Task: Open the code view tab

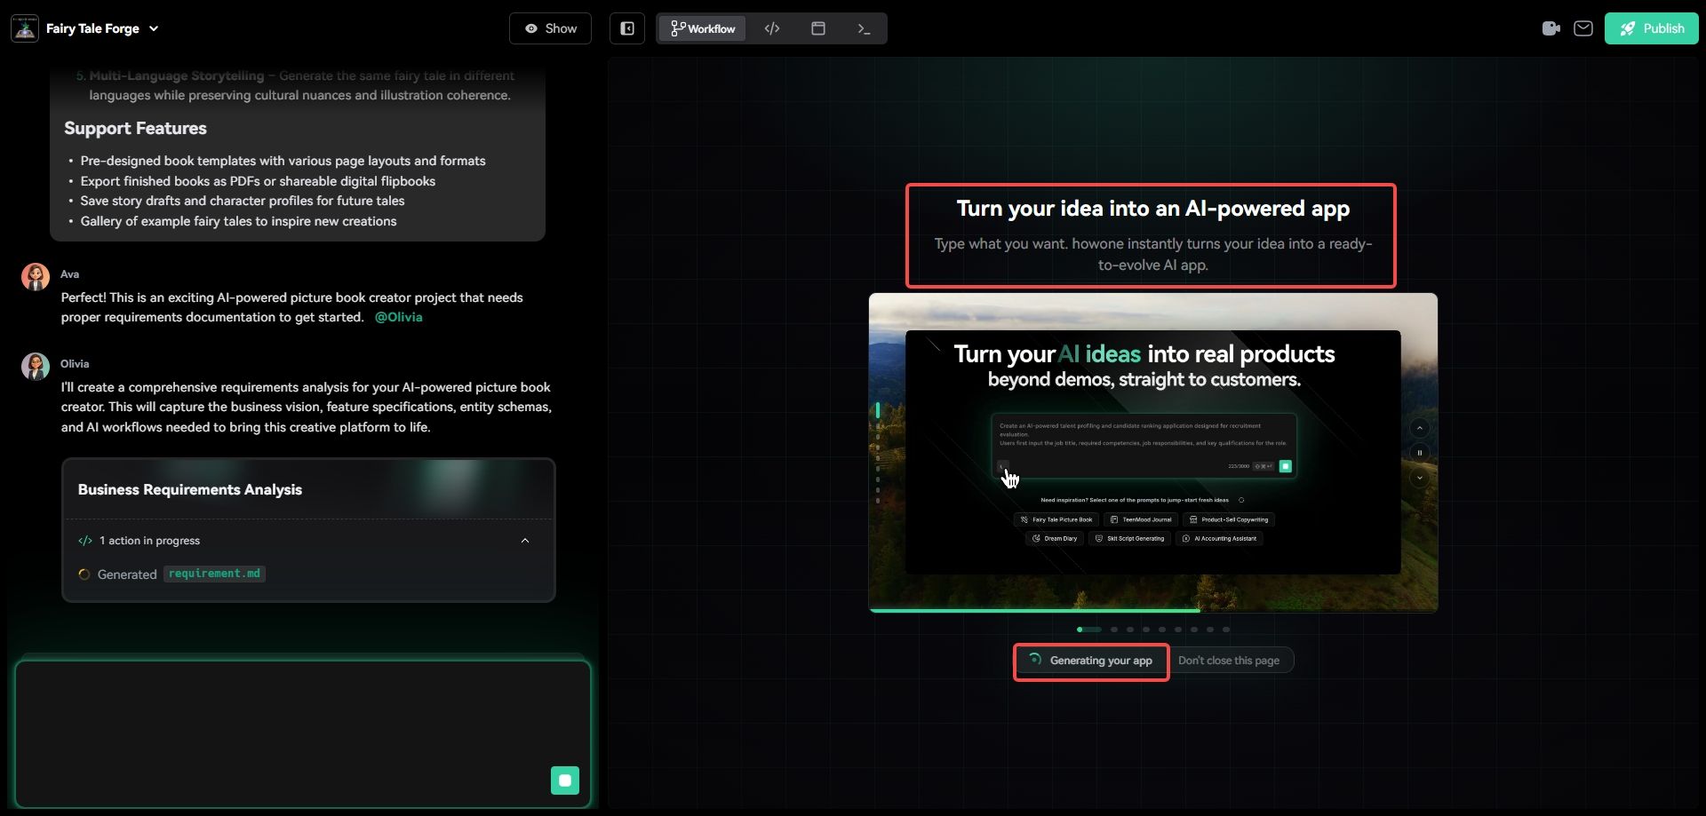Action: click(772, 28)
